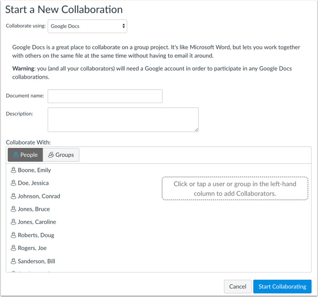
Task: Click the user icon beside Roberts, Doug
Action: click(x=13, y=235)
